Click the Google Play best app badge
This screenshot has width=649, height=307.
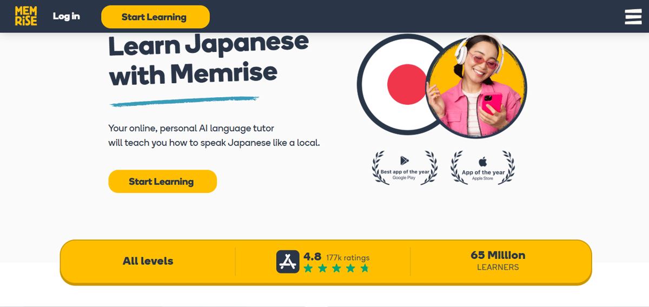pos(405,168)
